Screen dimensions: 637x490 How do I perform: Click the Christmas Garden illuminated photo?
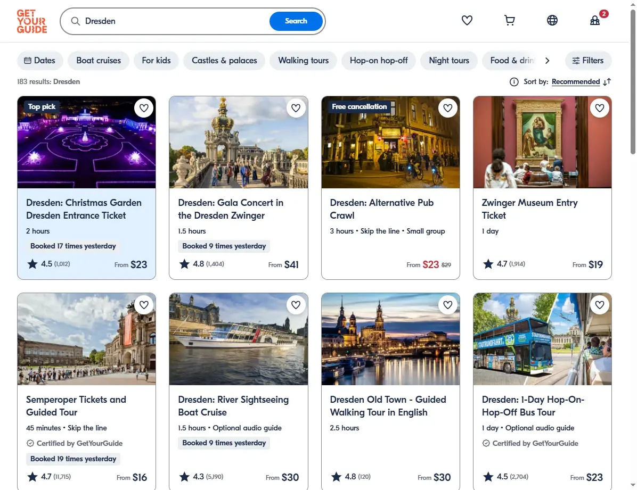click(86, 142)
